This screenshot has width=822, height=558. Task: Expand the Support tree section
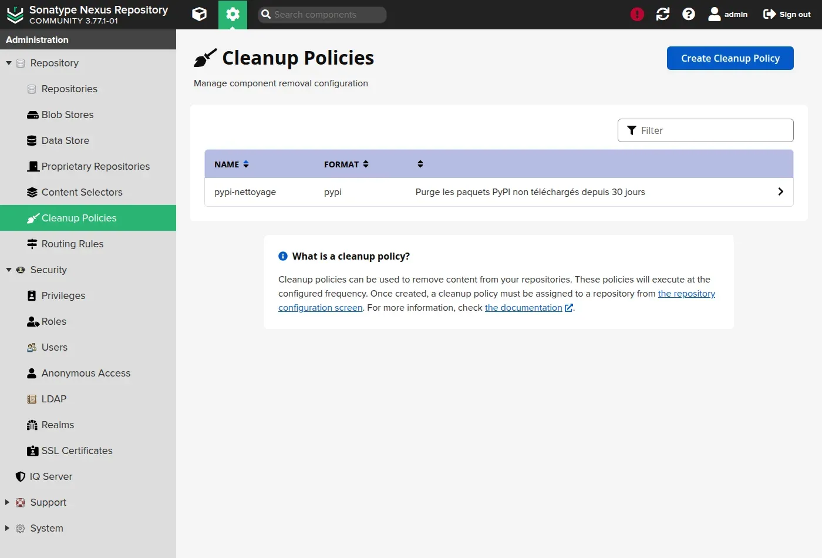(8, 502)
